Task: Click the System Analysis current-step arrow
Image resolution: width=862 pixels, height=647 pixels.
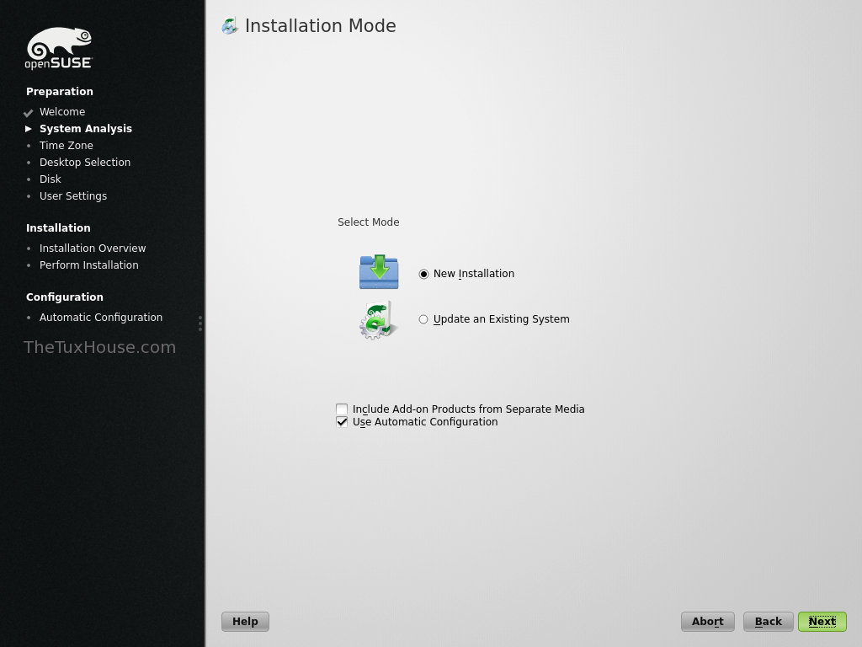Action: [29, 129]
